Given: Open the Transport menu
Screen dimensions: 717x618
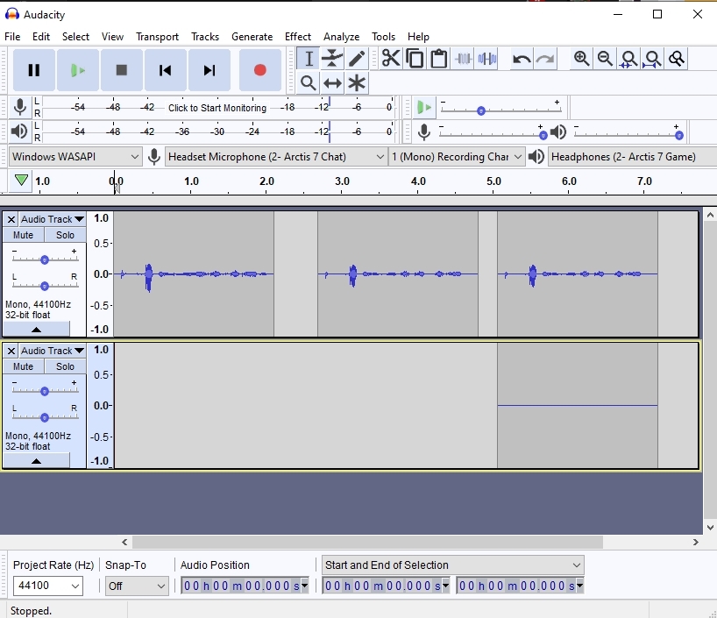Looking at the screenshot, I should point(157,37).
